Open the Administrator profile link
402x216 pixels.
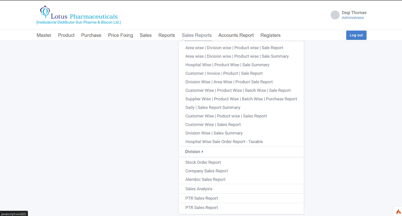pyautogui.click(x=353, y=18)
